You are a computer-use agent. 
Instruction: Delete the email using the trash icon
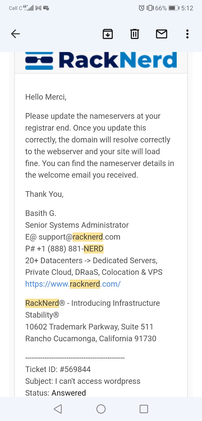coord(135,34)
